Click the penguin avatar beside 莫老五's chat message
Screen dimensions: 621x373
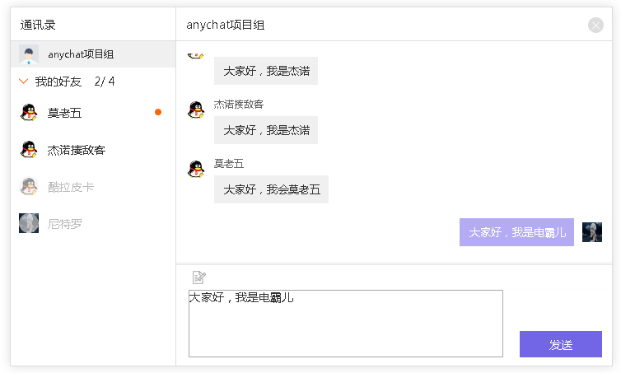tap(196, 169)
